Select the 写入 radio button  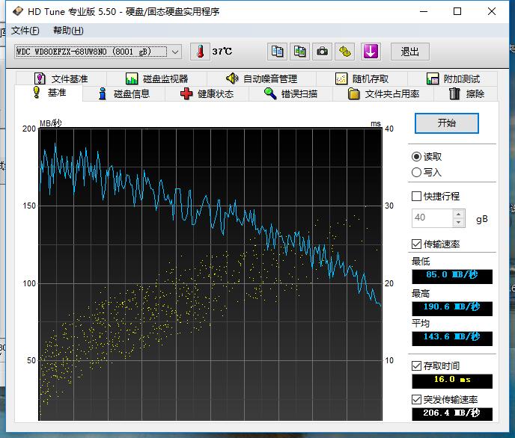[417, 172]
